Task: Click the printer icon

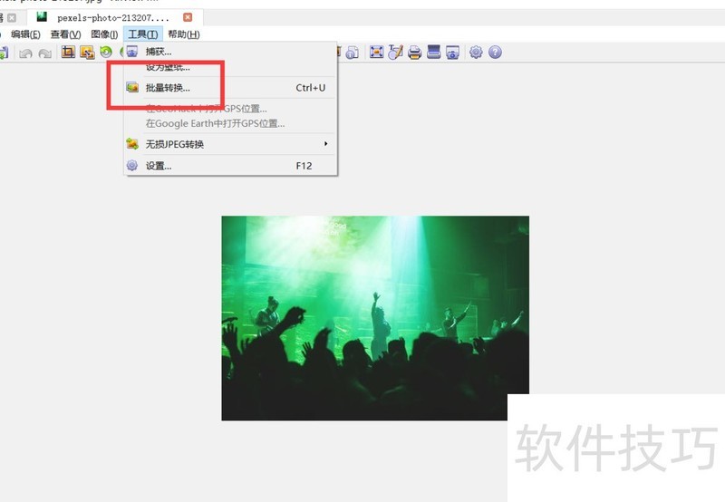Action: coord(415,53)
